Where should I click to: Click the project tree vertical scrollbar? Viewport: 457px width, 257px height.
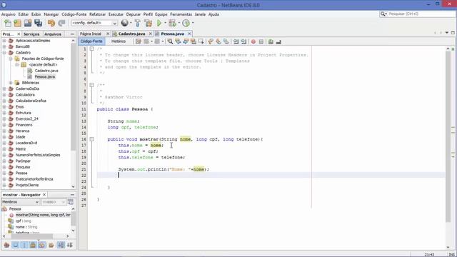[x=73, y=98]
